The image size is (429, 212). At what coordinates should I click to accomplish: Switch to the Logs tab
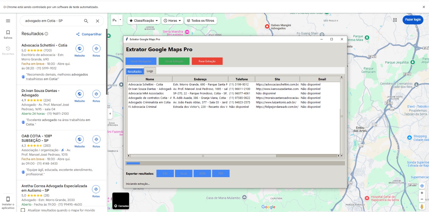pos(150,71)
